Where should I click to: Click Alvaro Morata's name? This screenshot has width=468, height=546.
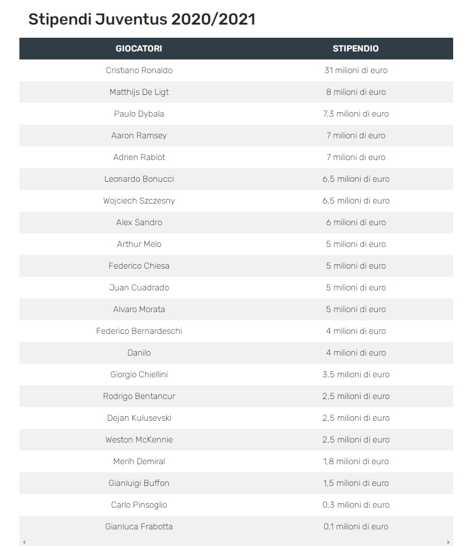coord(139,309)
